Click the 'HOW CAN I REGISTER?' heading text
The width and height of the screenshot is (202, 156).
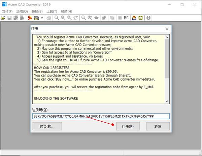(52, 68)
